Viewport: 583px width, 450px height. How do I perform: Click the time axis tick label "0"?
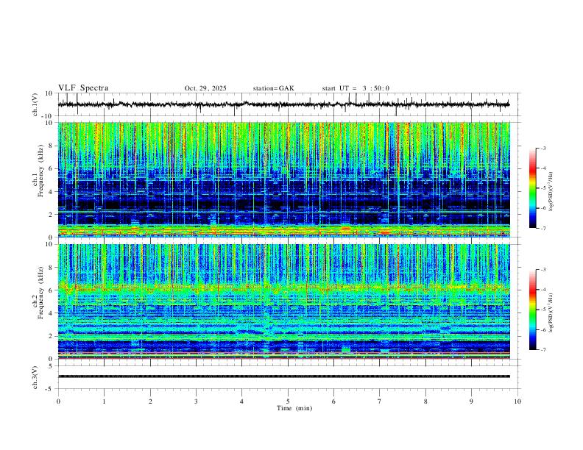click(58, 401)
